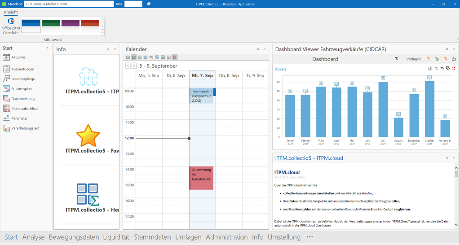The width and height of the screenshot is (460, 245).
Task: Collapse the ribbon using the bottom-right caret
Action: (x=457, y=39)
